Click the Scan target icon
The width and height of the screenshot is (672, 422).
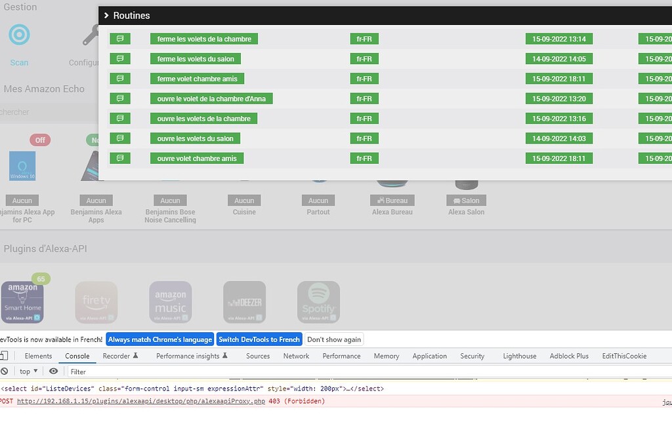pos(19,35)
